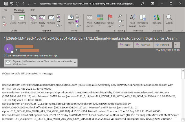Reply with Meeting icon
Screen dimensions: 185x122
tap(58, 16)
